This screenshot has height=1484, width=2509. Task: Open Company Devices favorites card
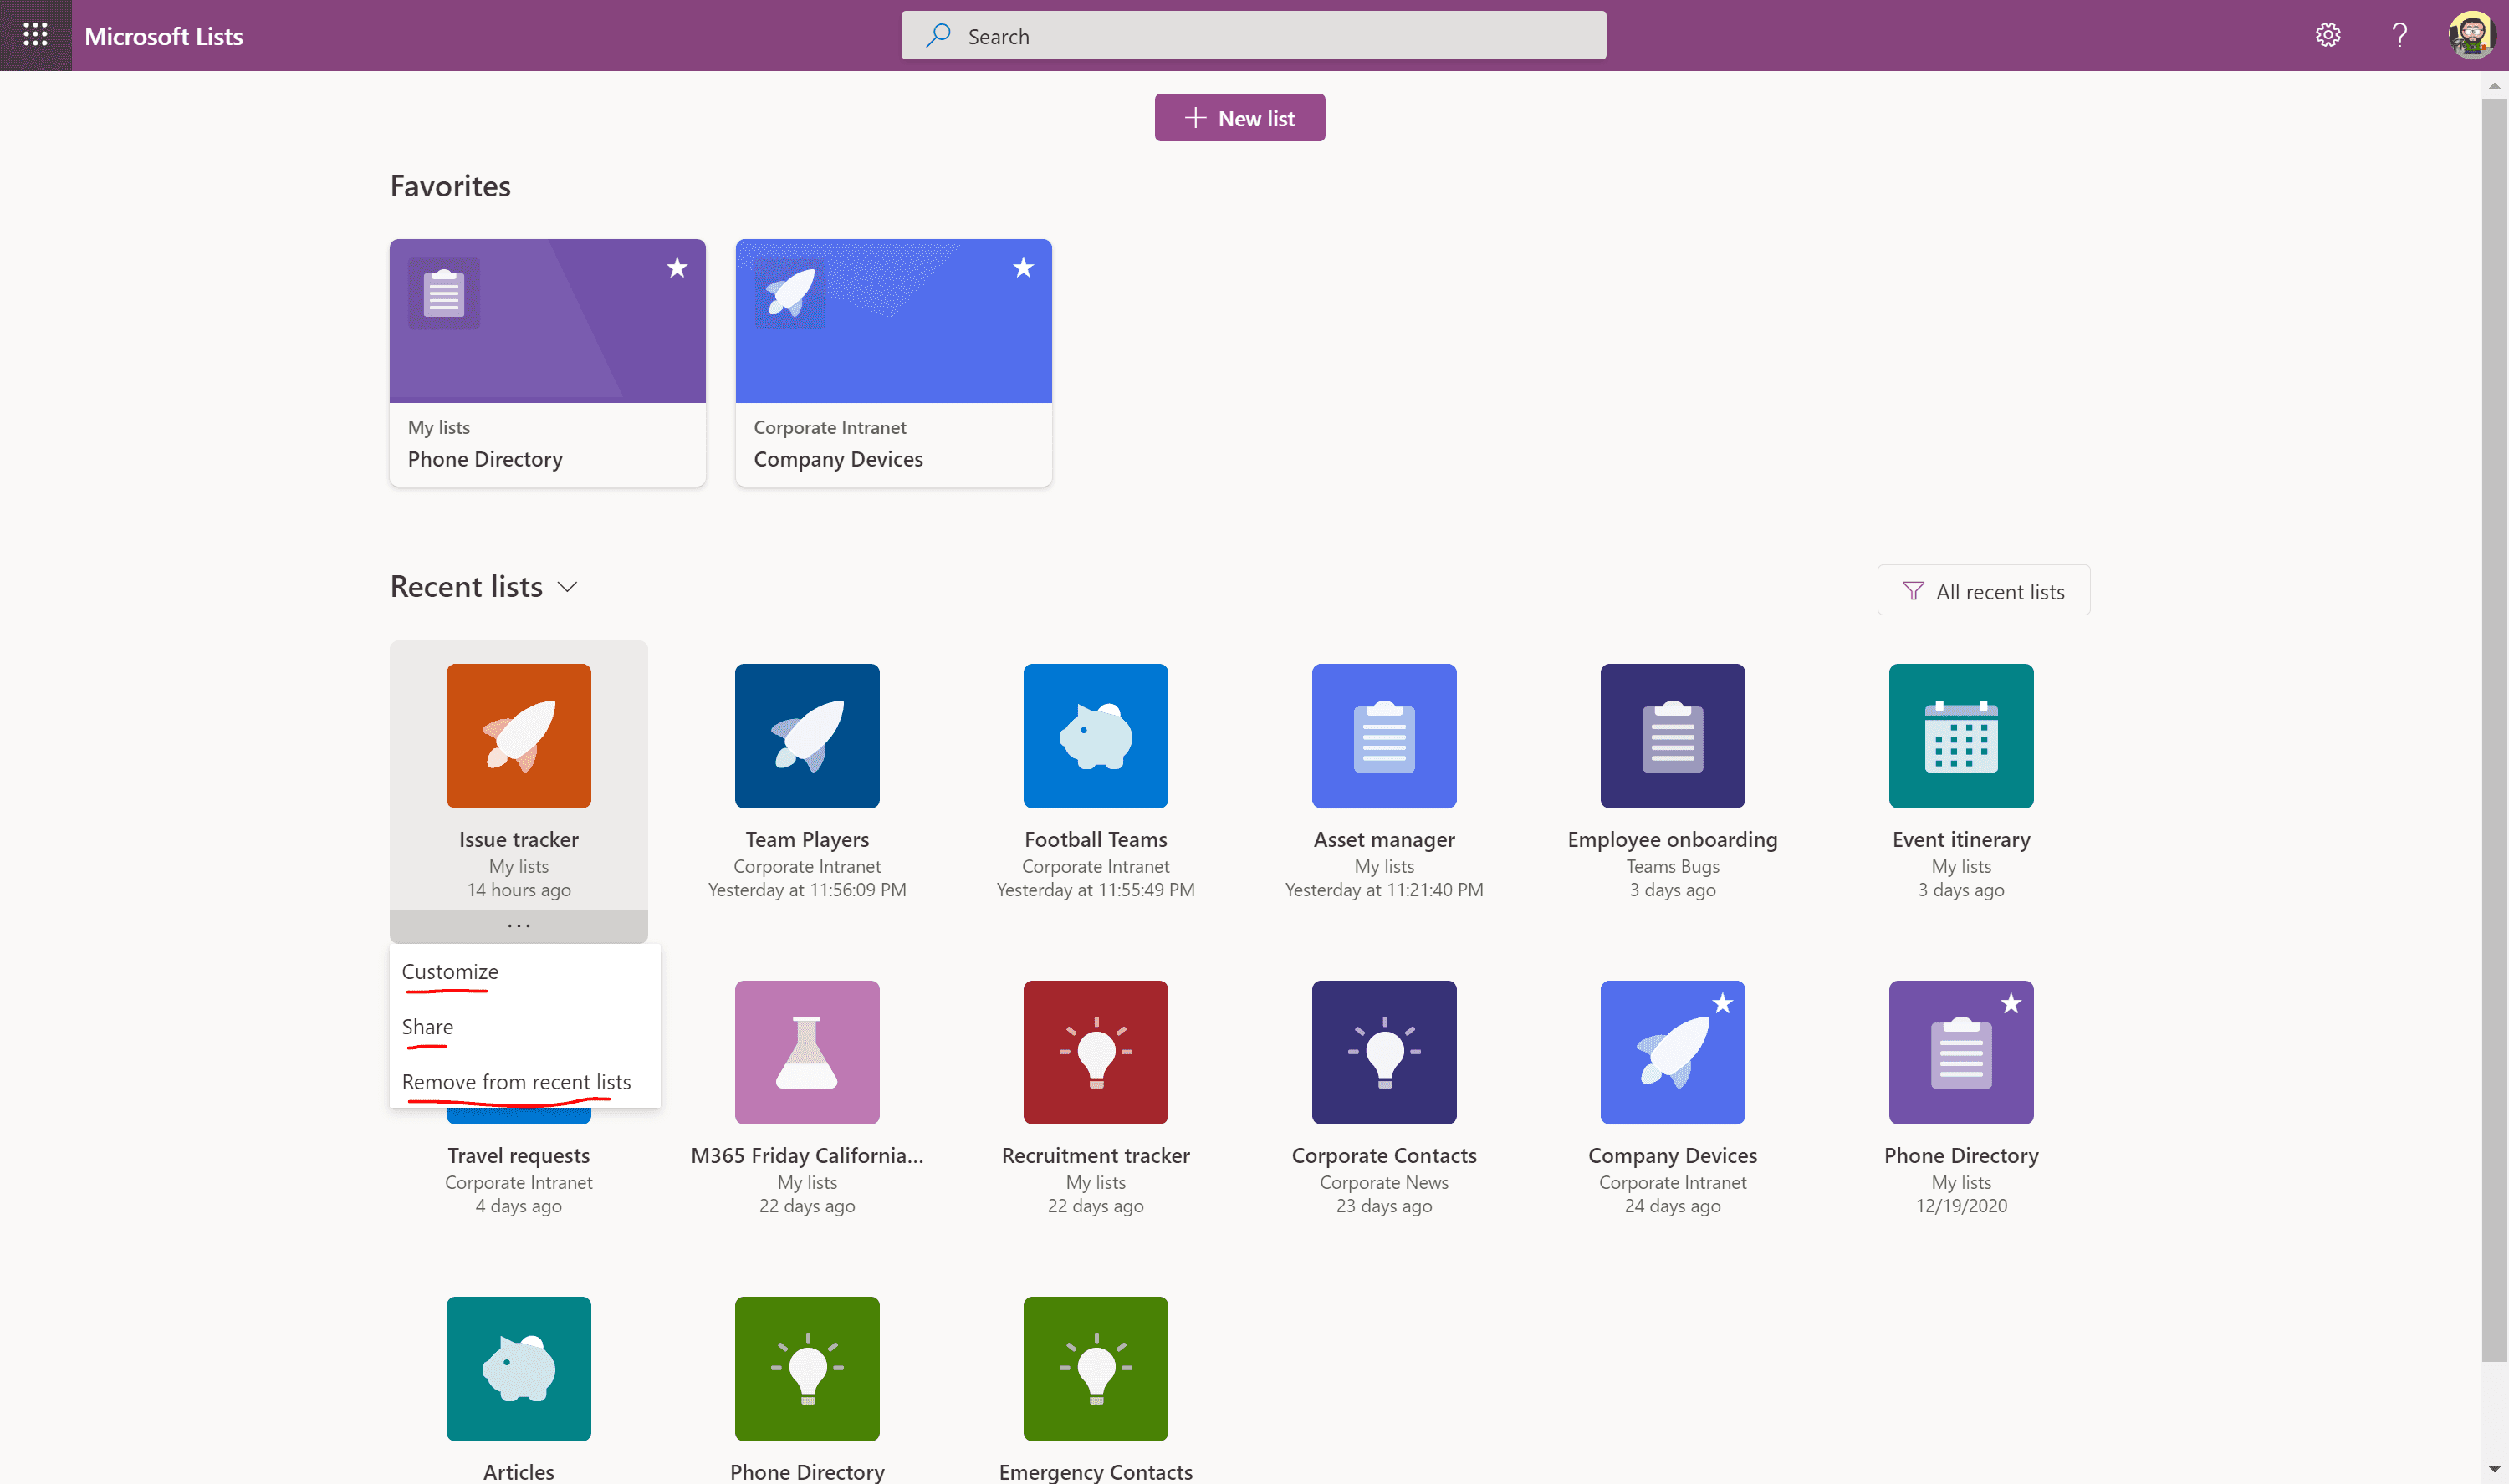pos(893,362)
